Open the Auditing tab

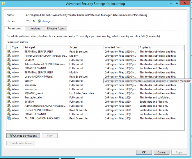pos(35,28)
